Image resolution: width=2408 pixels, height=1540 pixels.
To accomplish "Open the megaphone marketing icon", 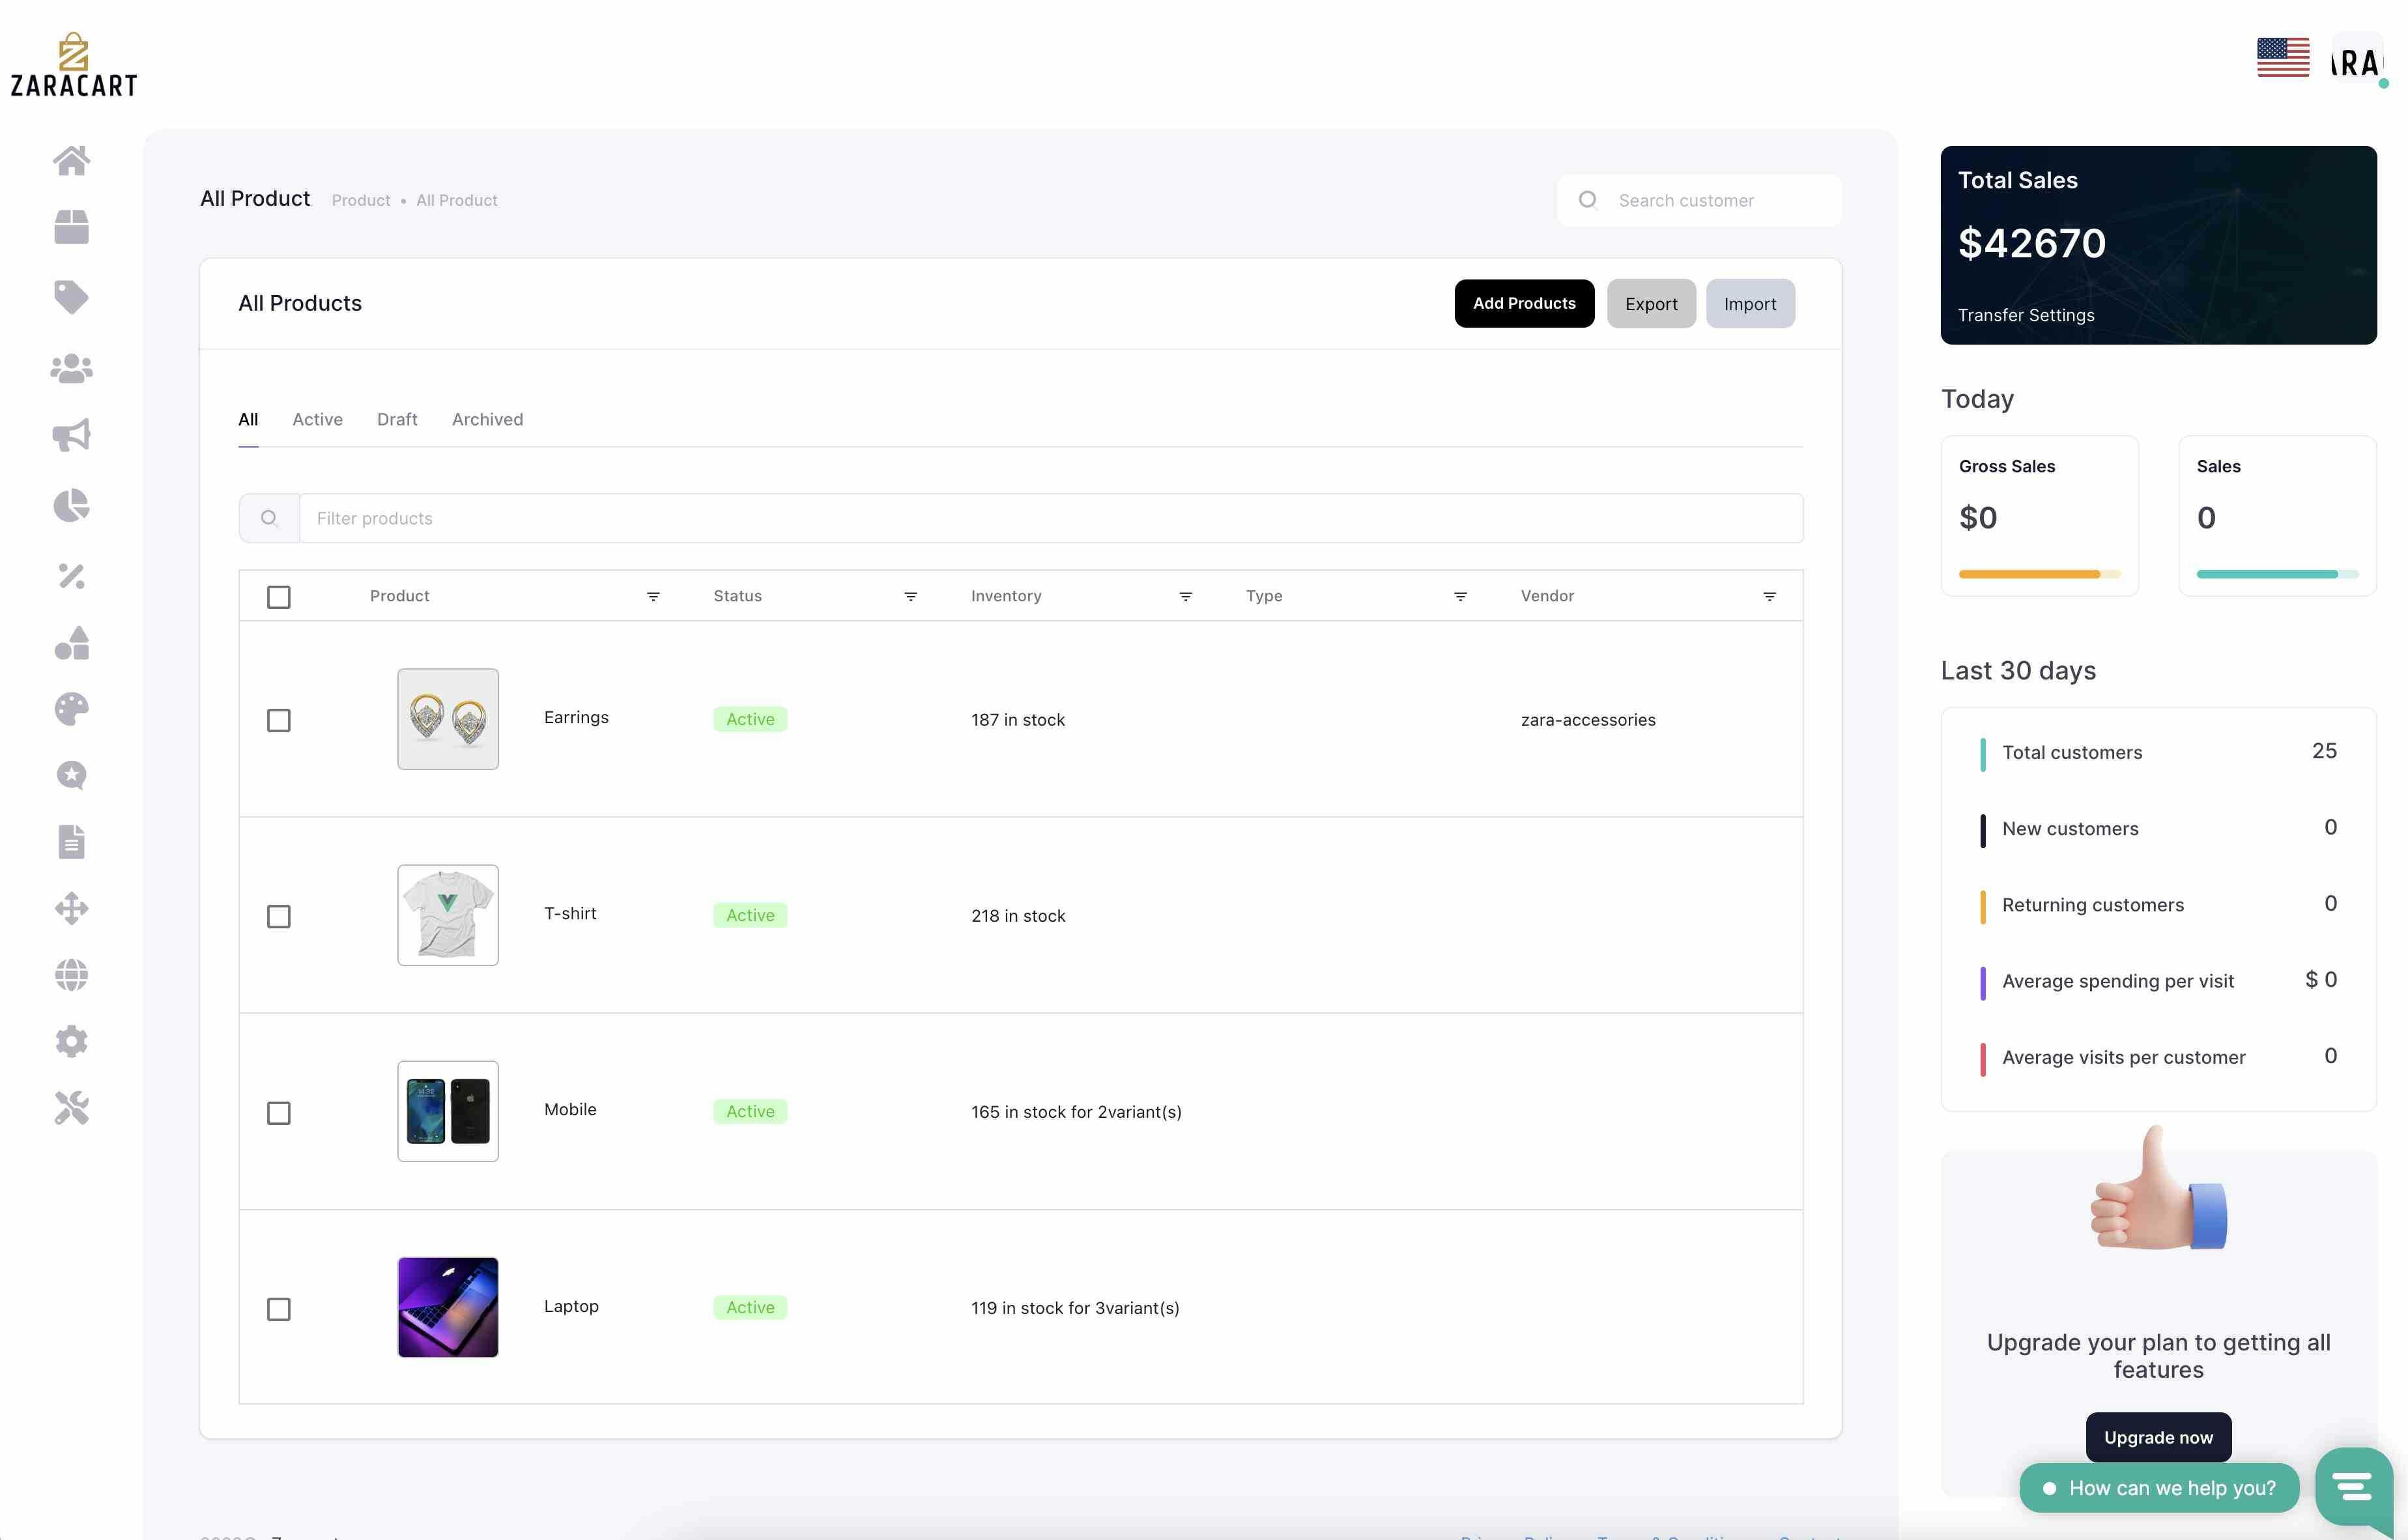I will 71,435.
